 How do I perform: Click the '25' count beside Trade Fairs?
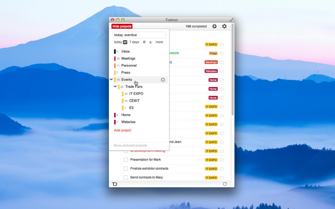click(x=122, y=87)
